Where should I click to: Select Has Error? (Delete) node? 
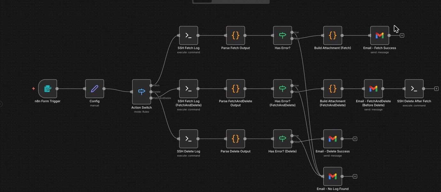point(282,139)
